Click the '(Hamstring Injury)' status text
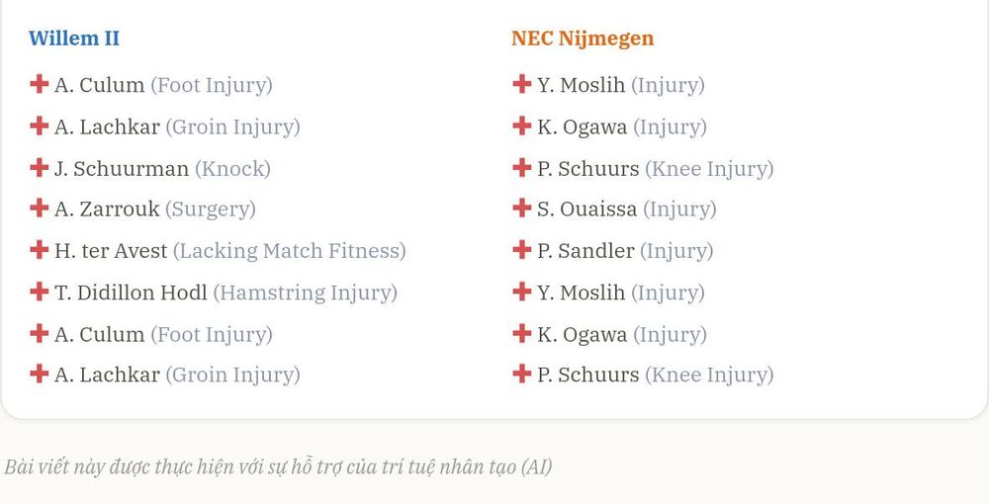 (x=306, y=293)
